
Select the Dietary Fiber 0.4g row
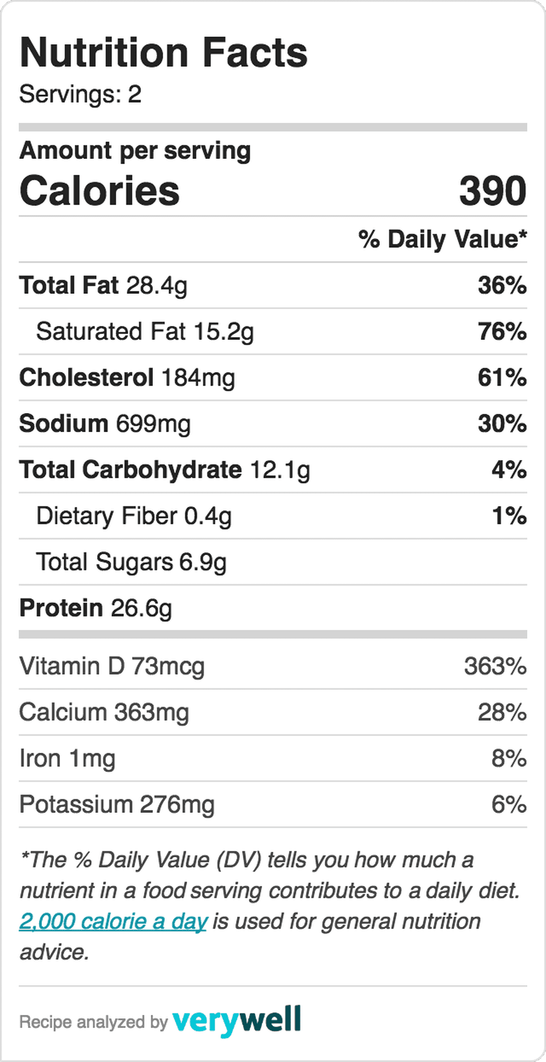pos(273,516)
